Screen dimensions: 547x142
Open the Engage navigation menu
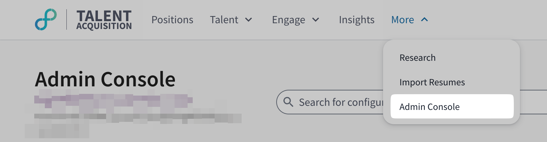288,20
